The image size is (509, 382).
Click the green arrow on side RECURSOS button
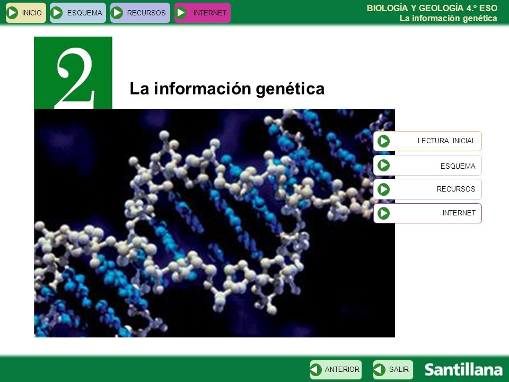(x=384, y=189)
